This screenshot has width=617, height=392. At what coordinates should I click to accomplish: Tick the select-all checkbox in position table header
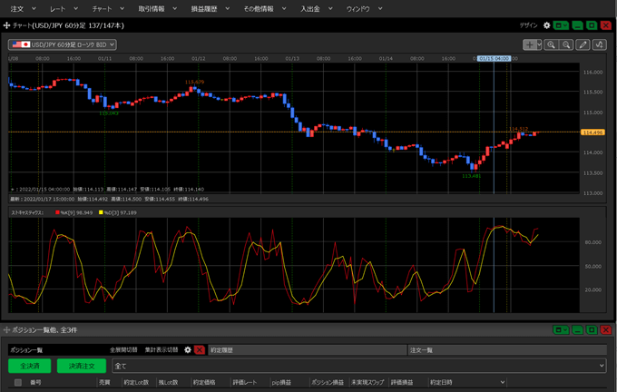point(17,383)
